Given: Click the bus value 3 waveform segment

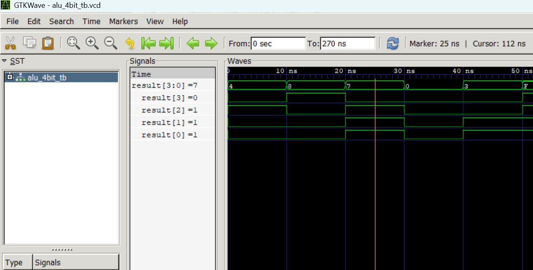Looking at the screenshot, I should pyautogui.click(x=493, y=85).
